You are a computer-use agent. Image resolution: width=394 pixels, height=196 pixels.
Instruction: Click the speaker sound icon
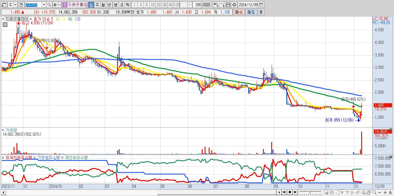[55, 5]
